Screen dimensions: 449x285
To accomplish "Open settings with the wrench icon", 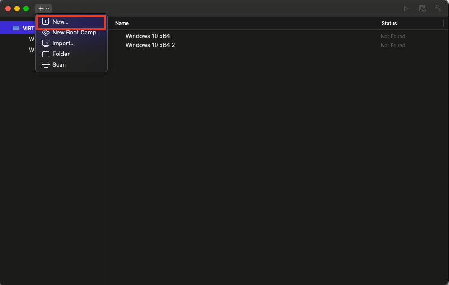I will (x=438, y=9).
